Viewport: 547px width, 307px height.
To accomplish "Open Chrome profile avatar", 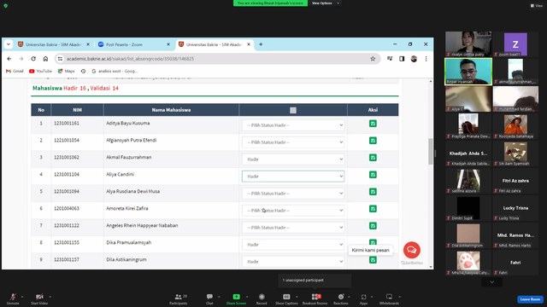I will [414, 59].
